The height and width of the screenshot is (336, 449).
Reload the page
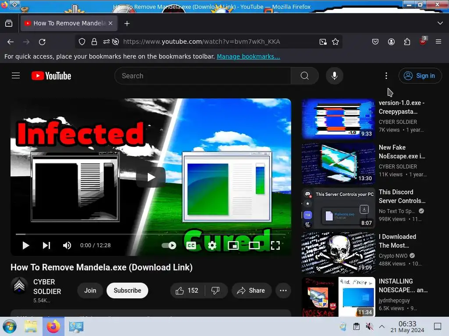[x=42, y=42]
